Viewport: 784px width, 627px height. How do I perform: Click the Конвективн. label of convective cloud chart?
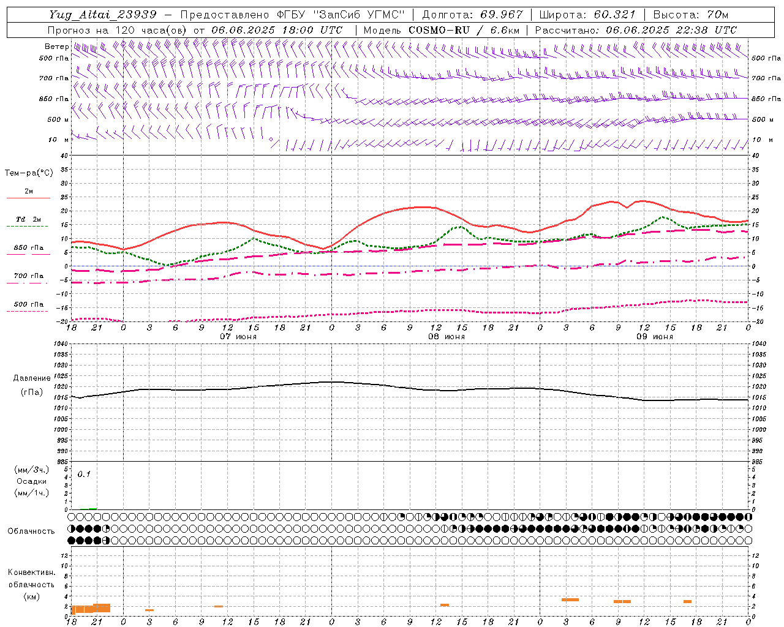[31, 573]
